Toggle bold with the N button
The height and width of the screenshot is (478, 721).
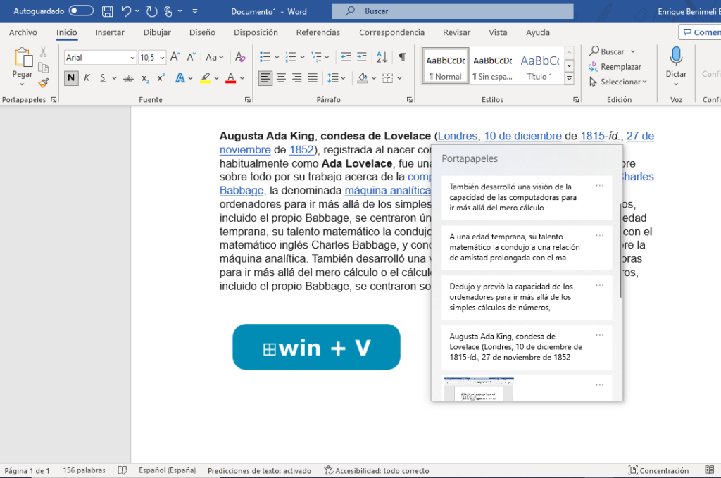tap(71, 78)
